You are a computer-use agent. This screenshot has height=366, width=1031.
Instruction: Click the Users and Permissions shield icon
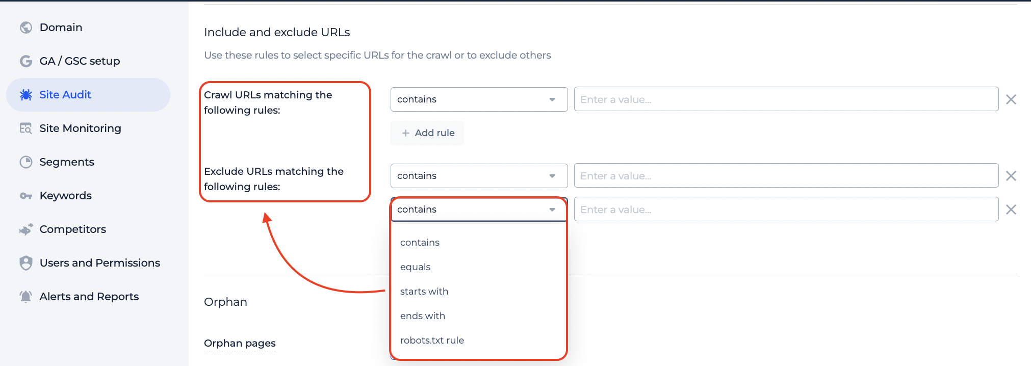coord(26,263)
